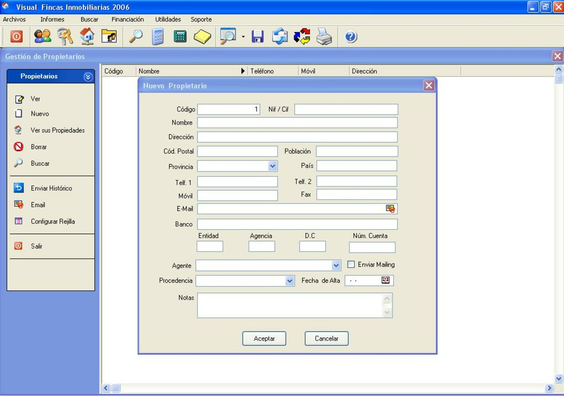Click the Población input field

[357, 151]
